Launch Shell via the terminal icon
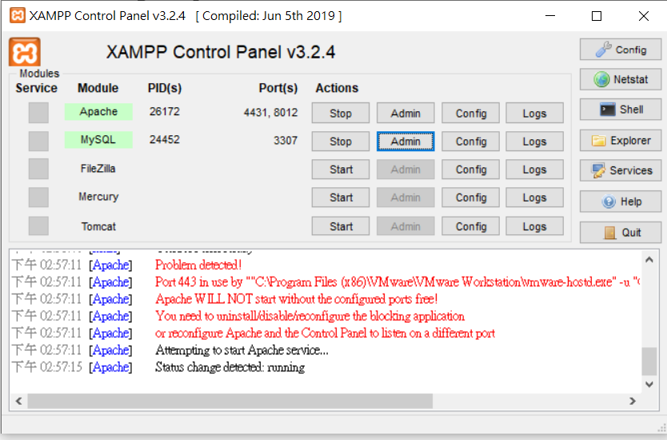The image size is (667, 440). (x=620, y=110)
